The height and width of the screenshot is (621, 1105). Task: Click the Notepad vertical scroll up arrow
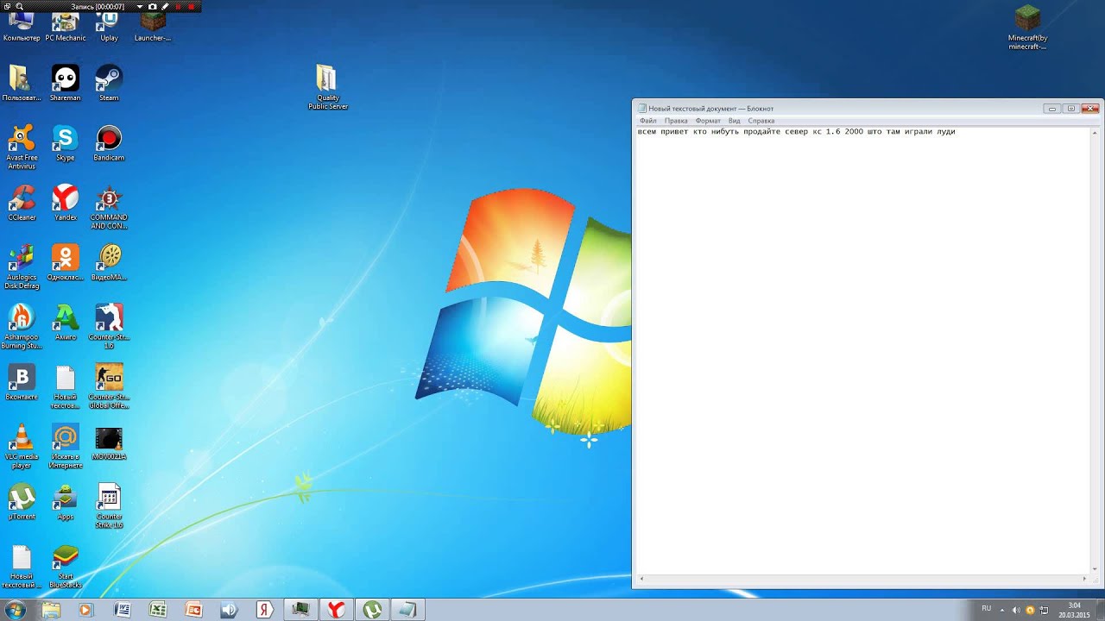pyautogui.click(x=1096, y=132)
